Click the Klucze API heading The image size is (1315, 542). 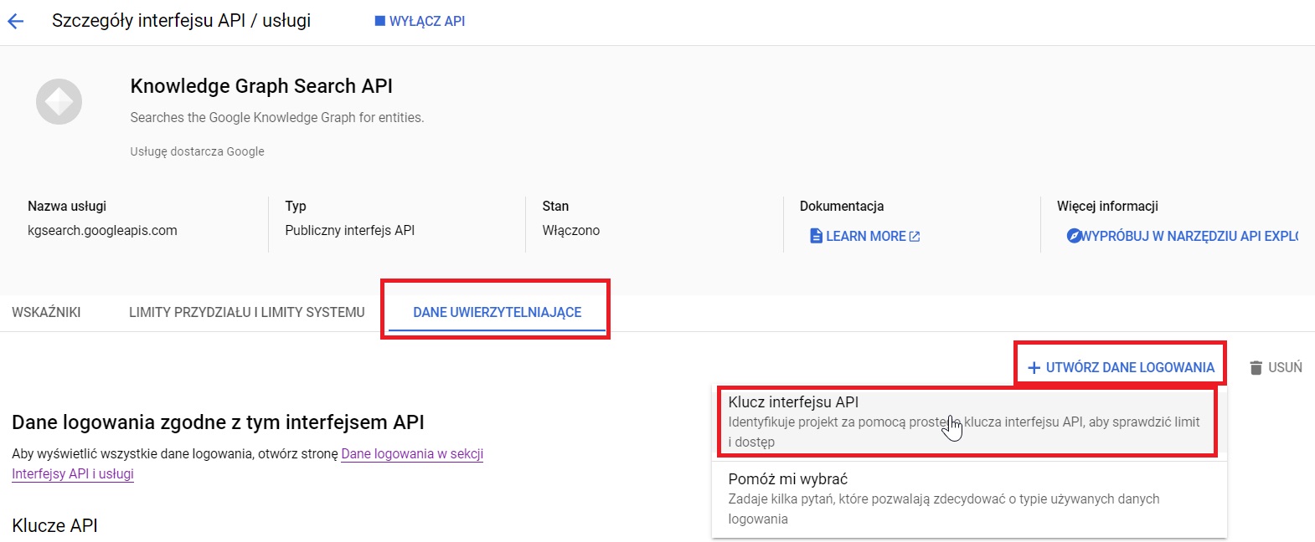pos(54,526)
